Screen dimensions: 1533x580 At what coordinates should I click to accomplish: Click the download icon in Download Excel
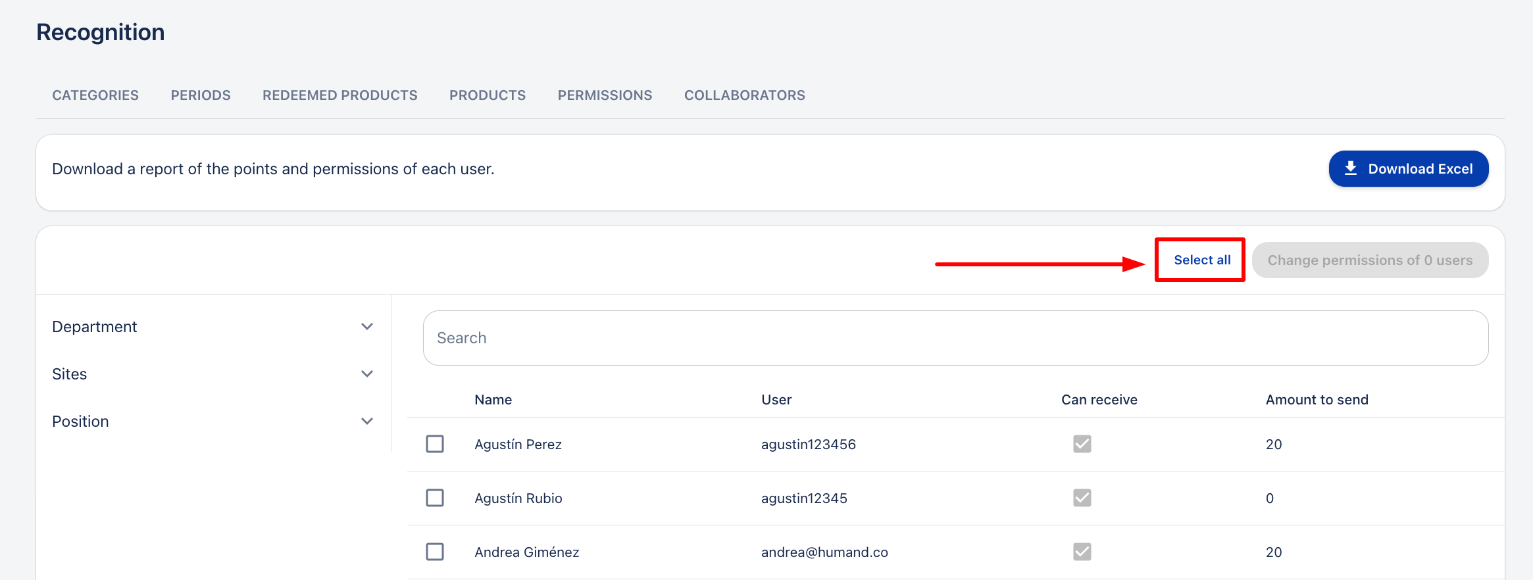point(1351,168)
